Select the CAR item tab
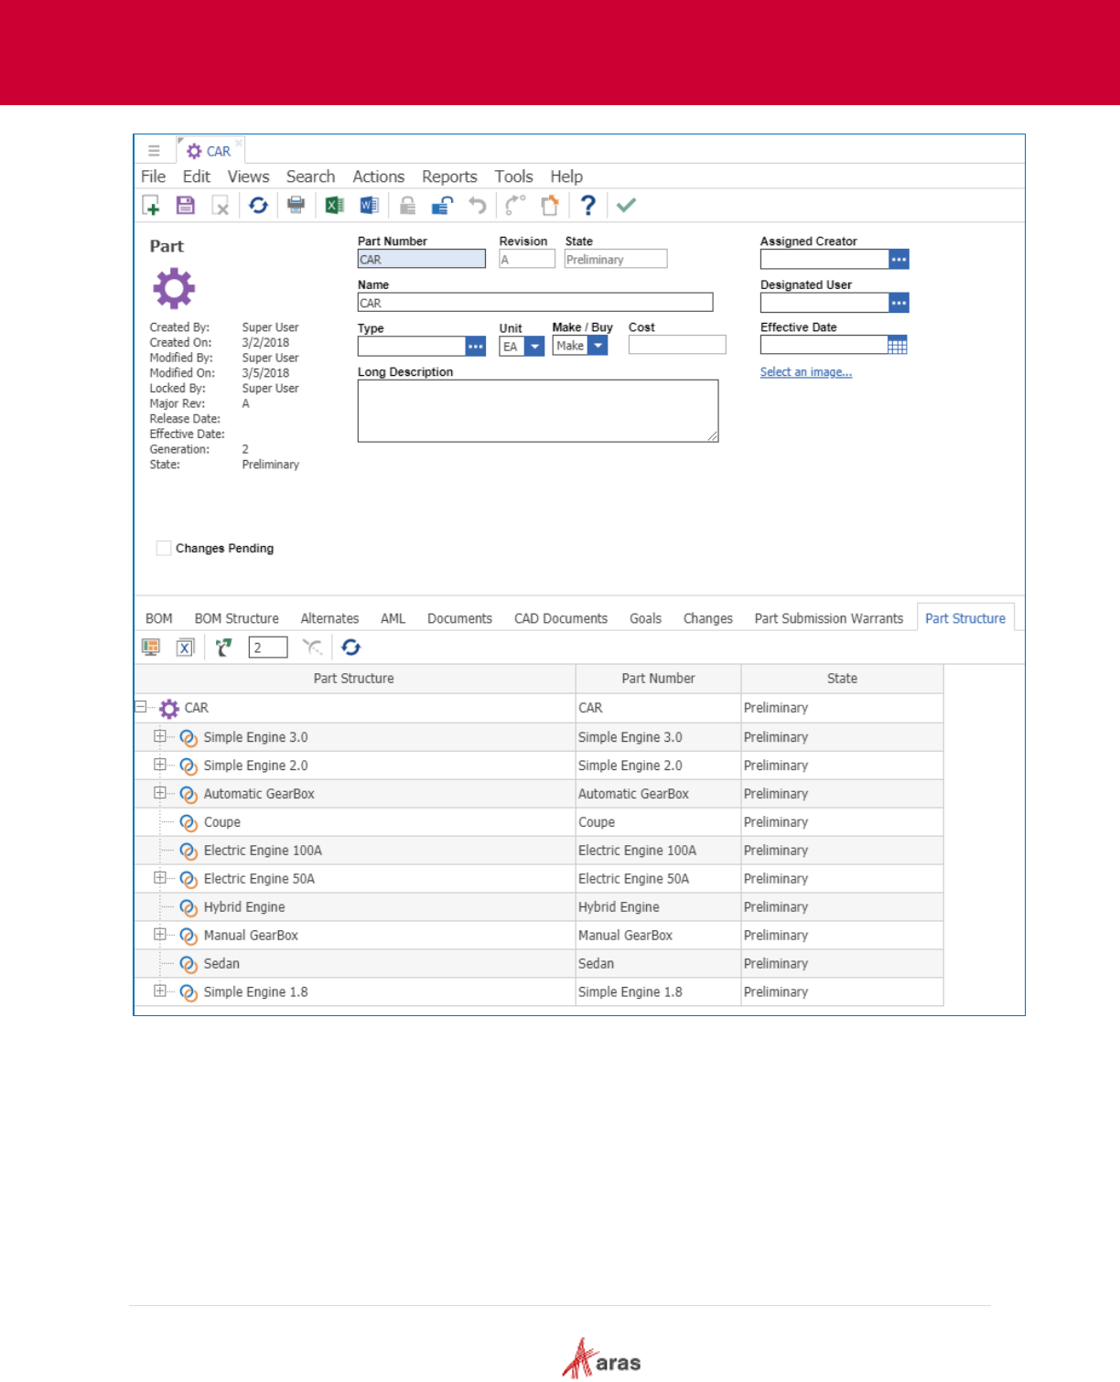 click(210, 151)
